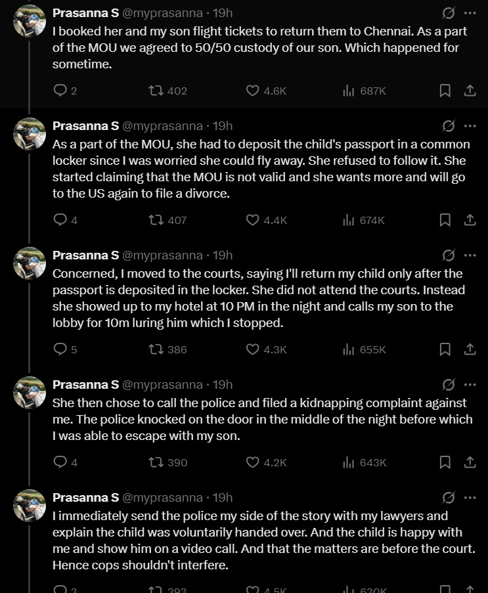Open more menu on kidnapping complaint tweet
Screen dimensions: 488x593
pyautogui.click(x=470, y=384)
